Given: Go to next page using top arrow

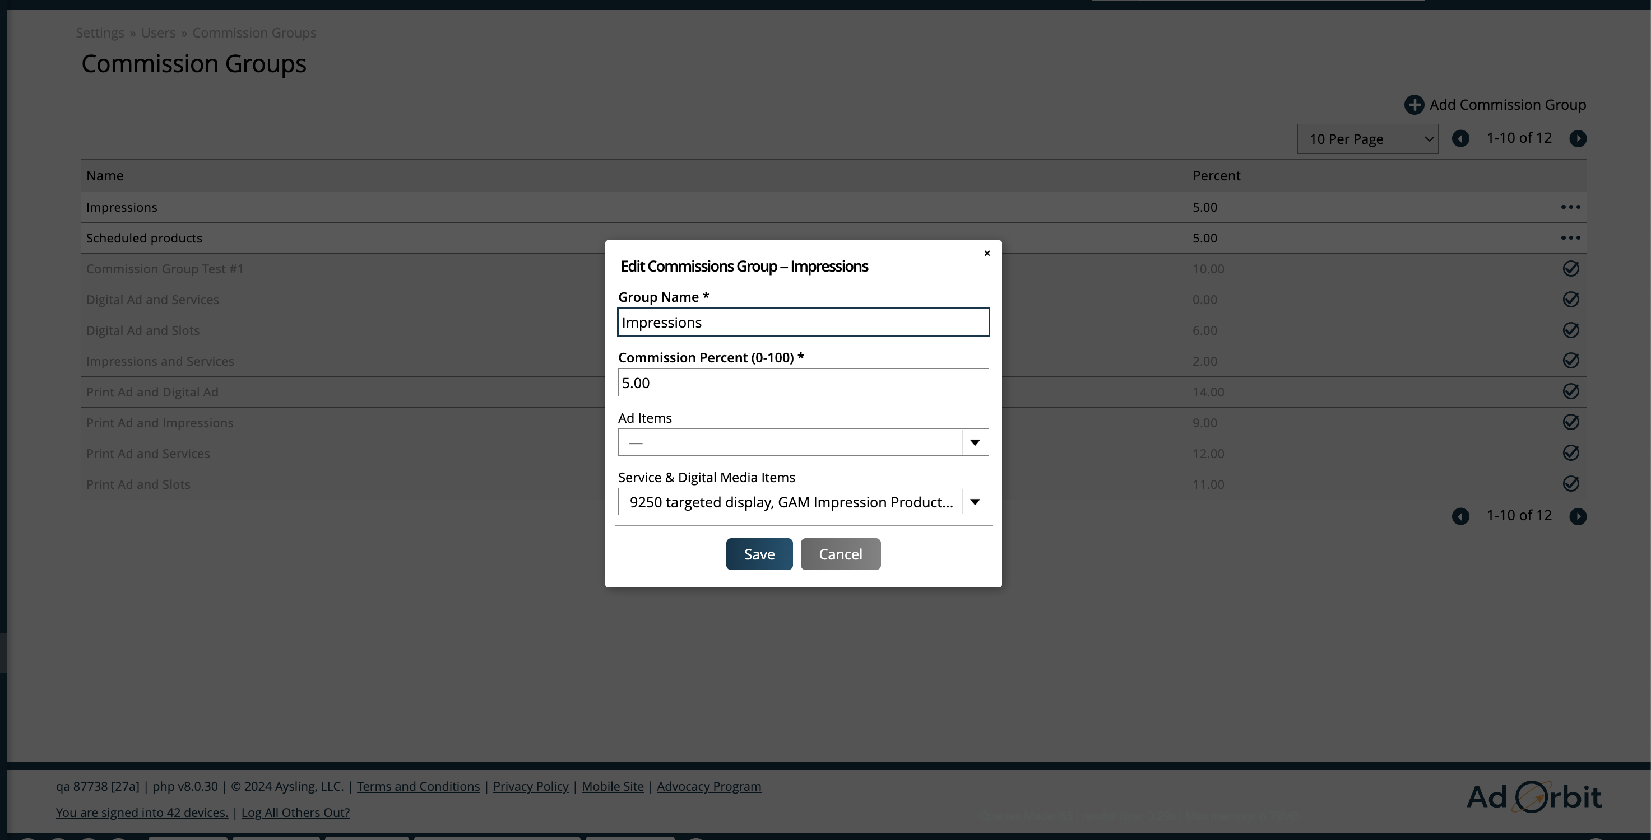Looking at the screenshot, I should click(x=1577, y=138).
